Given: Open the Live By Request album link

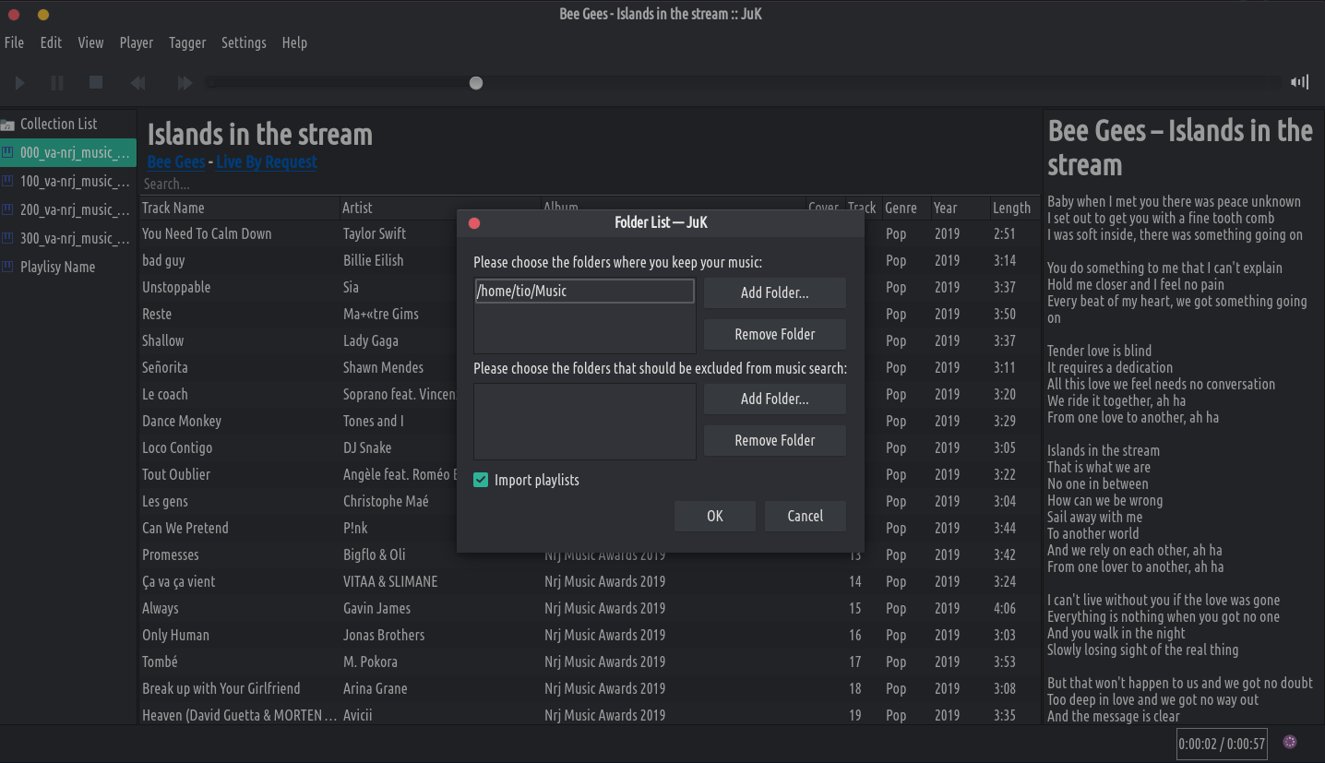Looking at the screenshot, I should coord(267,161).
